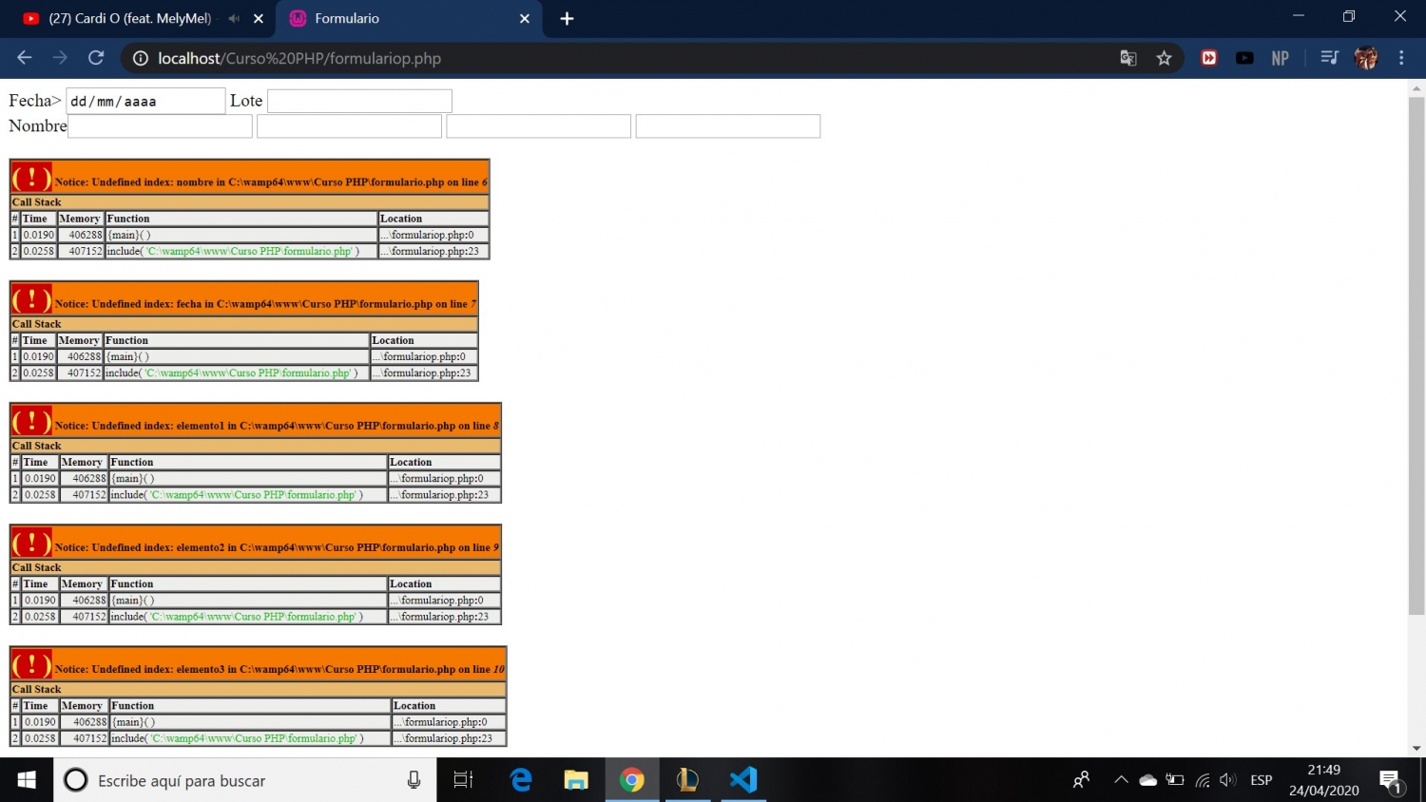Open volume control in tray
Image resolution: width=1426 pixels, height=802 pixels.
pos(1228,780)
